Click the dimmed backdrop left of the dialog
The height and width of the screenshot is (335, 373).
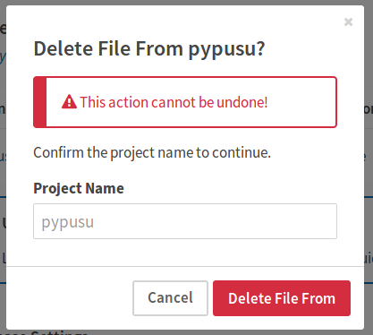3,167
